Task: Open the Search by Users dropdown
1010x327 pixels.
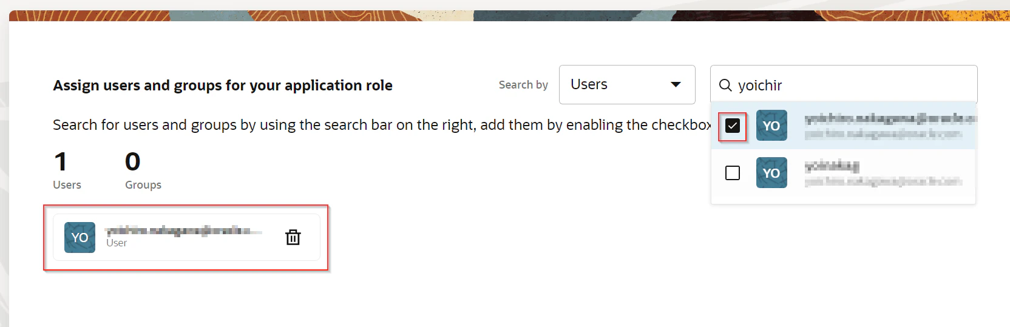Action: click(627, 84)
